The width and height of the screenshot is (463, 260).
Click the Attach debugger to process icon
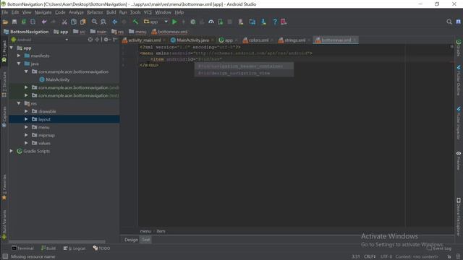(220, 22)
